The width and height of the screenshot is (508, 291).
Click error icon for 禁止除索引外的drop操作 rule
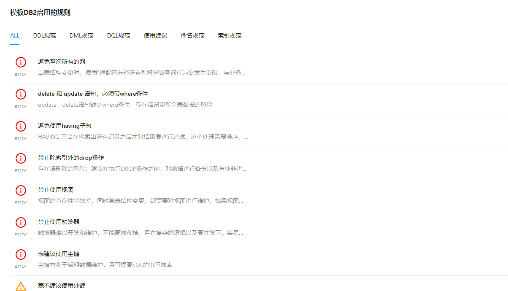pyautogui.click(x=21, y=158)
